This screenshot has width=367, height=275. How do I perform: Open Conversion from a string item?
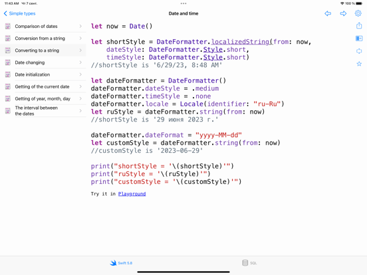pos(43,39)
